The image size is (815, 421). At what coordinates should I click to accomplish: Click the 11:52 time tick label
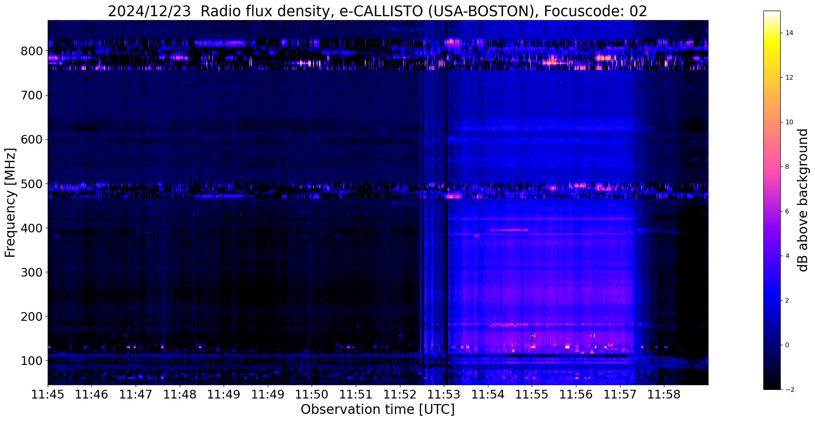400,395
